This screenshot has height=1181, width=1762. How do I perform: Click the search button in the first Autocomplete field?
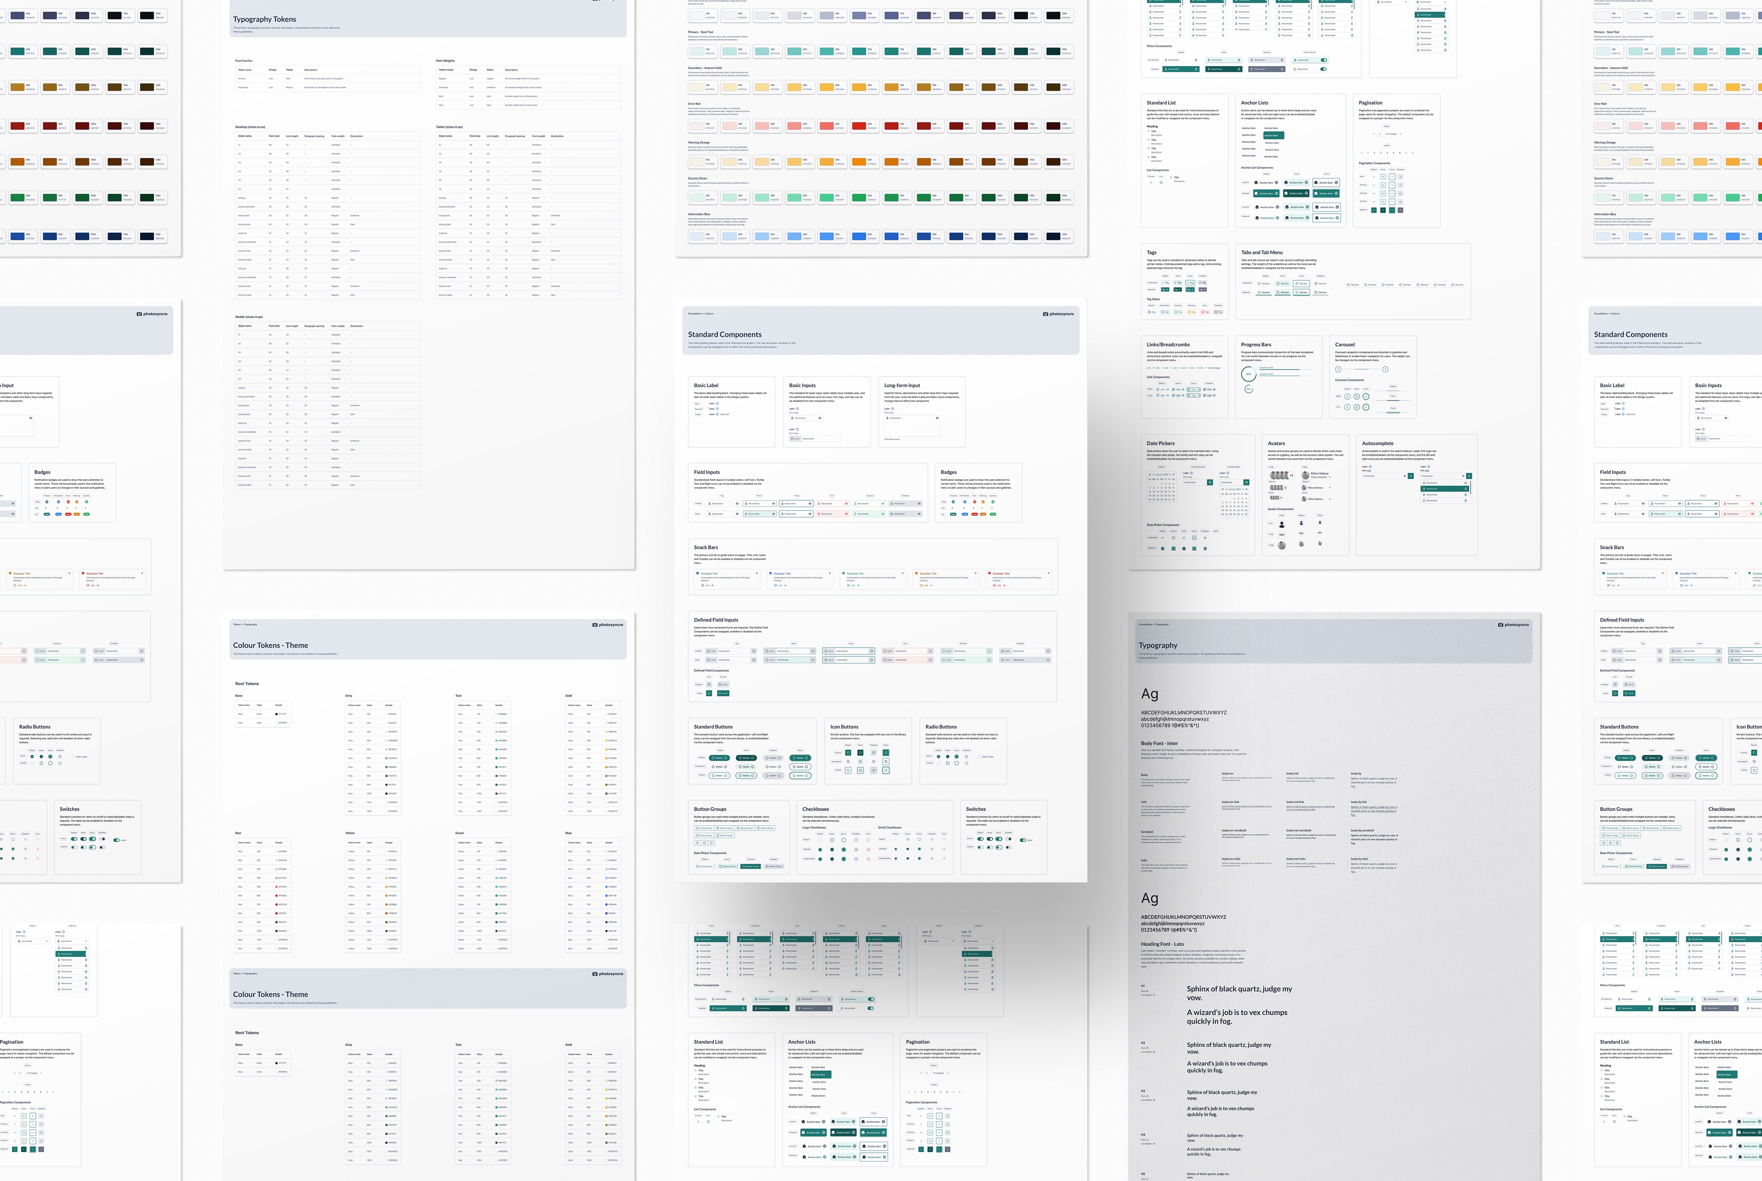tap(1411, 476)
